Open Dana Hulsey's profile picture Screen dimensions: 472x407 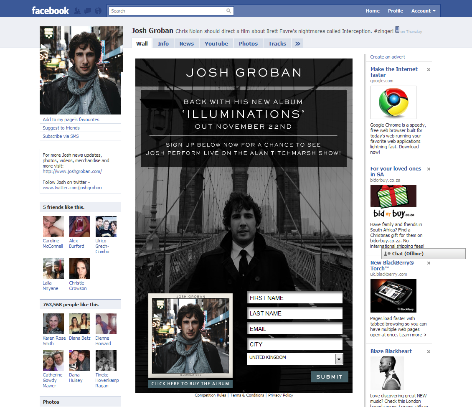[79, 360]
